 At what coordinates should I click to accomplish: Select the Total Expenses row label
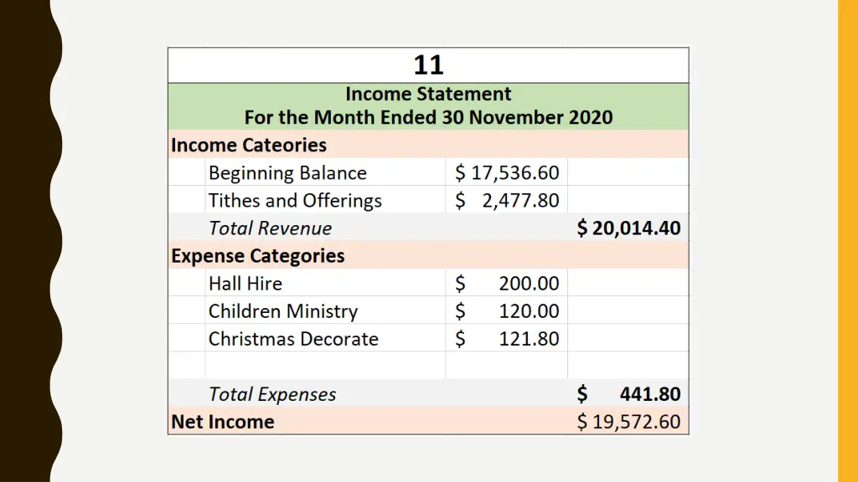pyautogui.click(x=272, y=394)
